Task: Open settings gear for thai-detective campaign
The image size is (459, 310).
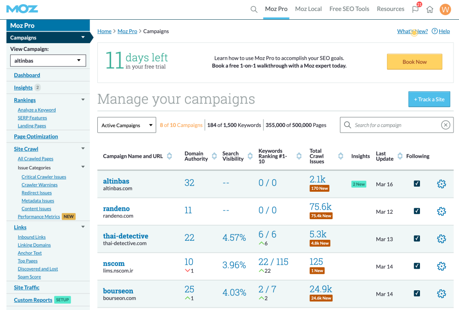Action: 442,239
